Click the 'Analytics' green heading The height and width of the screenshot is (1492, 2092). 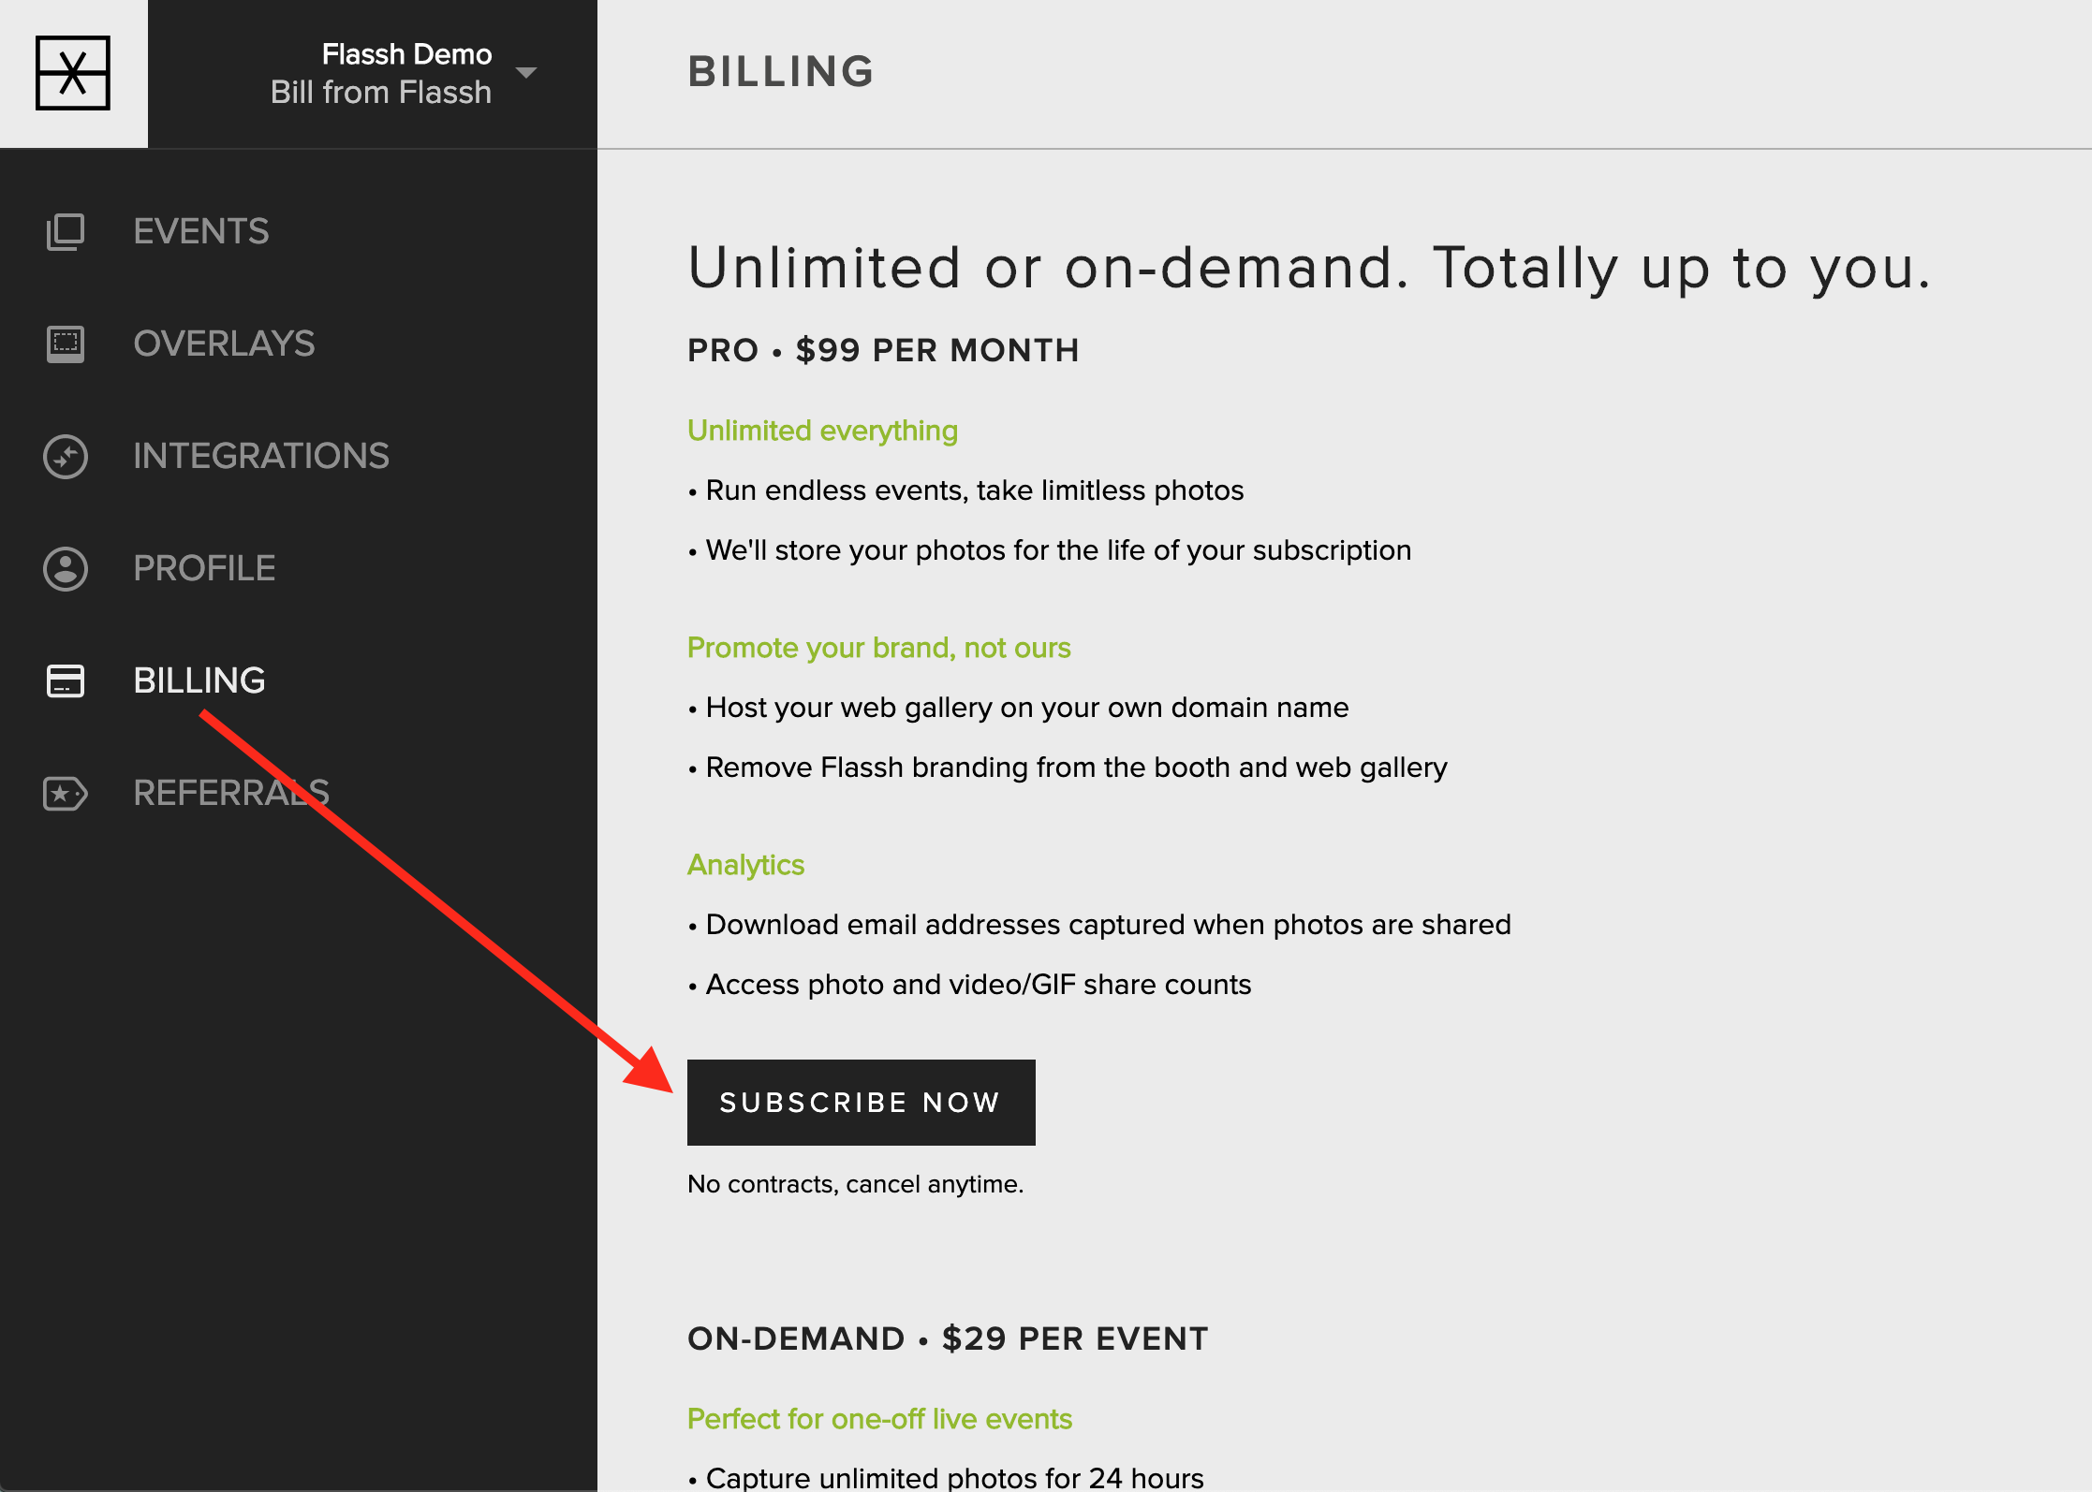(745, 865)
